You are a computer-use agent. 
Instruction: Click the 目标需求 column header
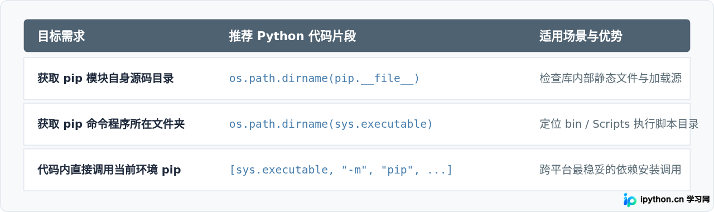click(61, 36)
